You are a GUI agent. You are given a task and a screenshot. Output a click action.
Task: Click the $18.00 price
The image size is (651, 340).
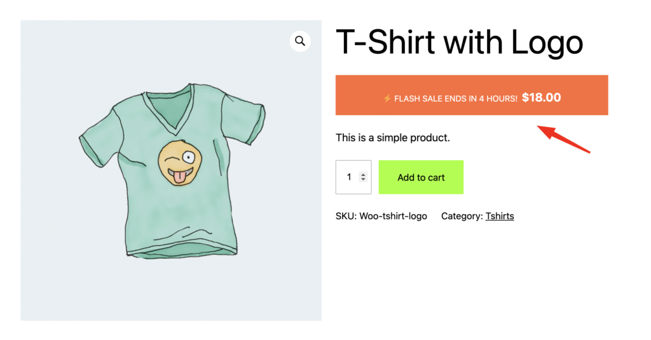point(541,98)
